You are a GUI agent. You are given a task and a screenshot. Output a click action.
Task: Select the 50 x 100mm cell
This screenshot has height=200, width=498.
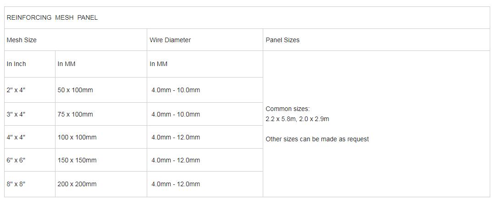(101, 90)
